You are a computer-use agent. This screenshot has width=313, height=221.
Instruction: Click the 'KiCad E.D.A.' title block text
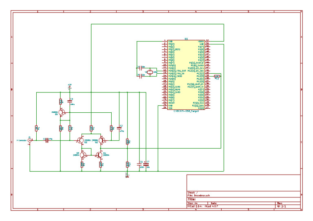pyautogui.click(x=195, y=206)
